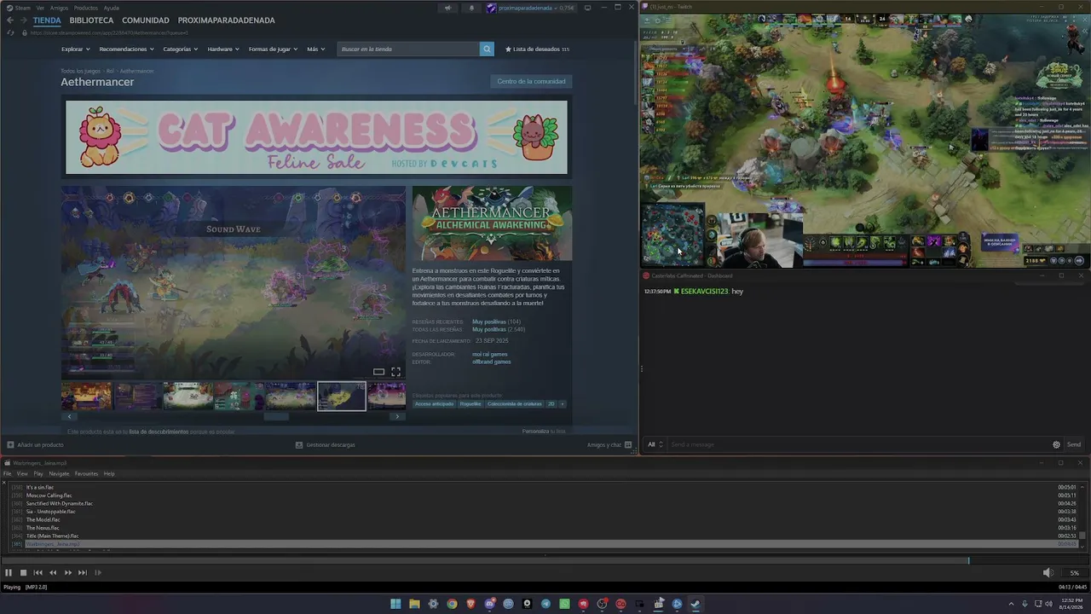Open the offbrand games publisher link
The height and width of the screenshot is (614, 1091).
point(492,362)
